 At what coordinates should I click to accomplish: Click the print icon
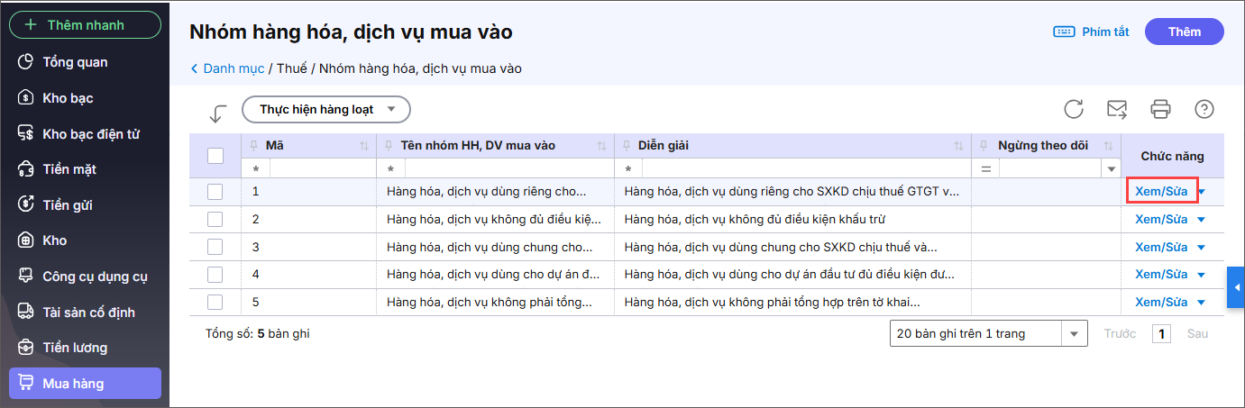pos(1160,109)
